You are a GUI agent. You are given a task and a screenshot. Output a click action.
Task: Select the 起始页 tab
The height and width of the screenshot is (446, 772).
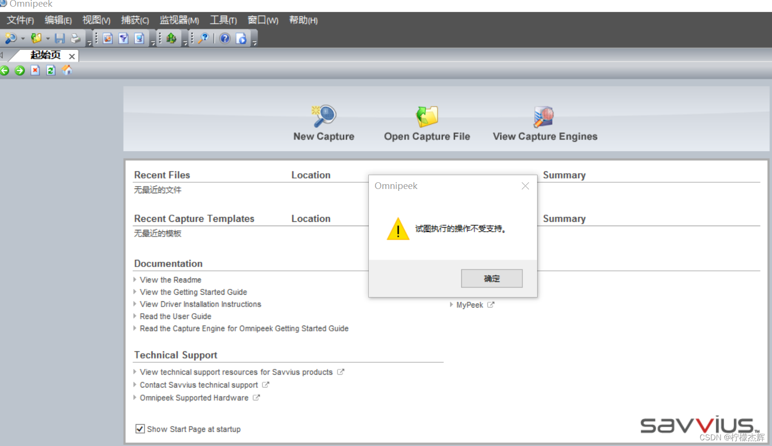[46, 55]
